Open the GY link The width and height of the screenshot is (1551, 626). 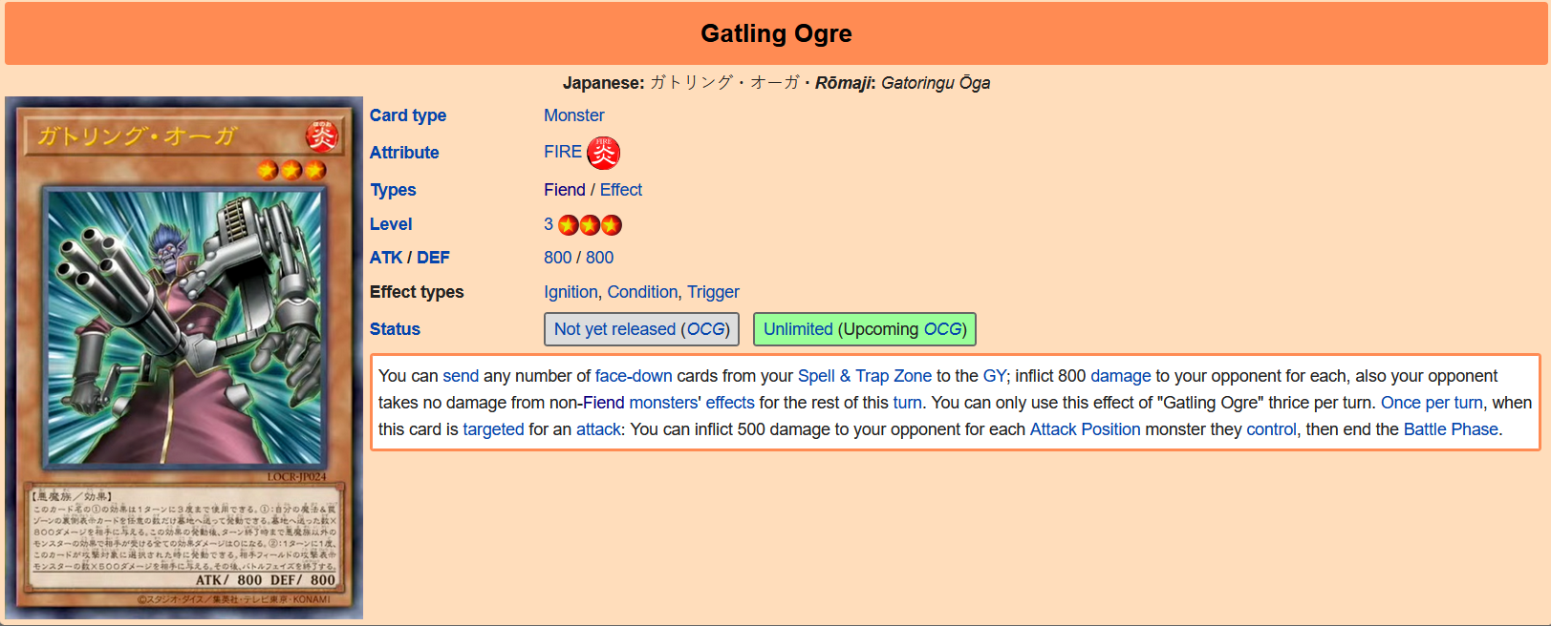(x=995, y=376)
